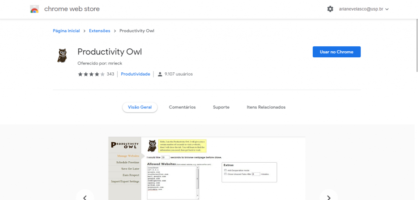Open the Produtividade category link
The width and height of the screenshot is (418, 200).
pos(136,74)
